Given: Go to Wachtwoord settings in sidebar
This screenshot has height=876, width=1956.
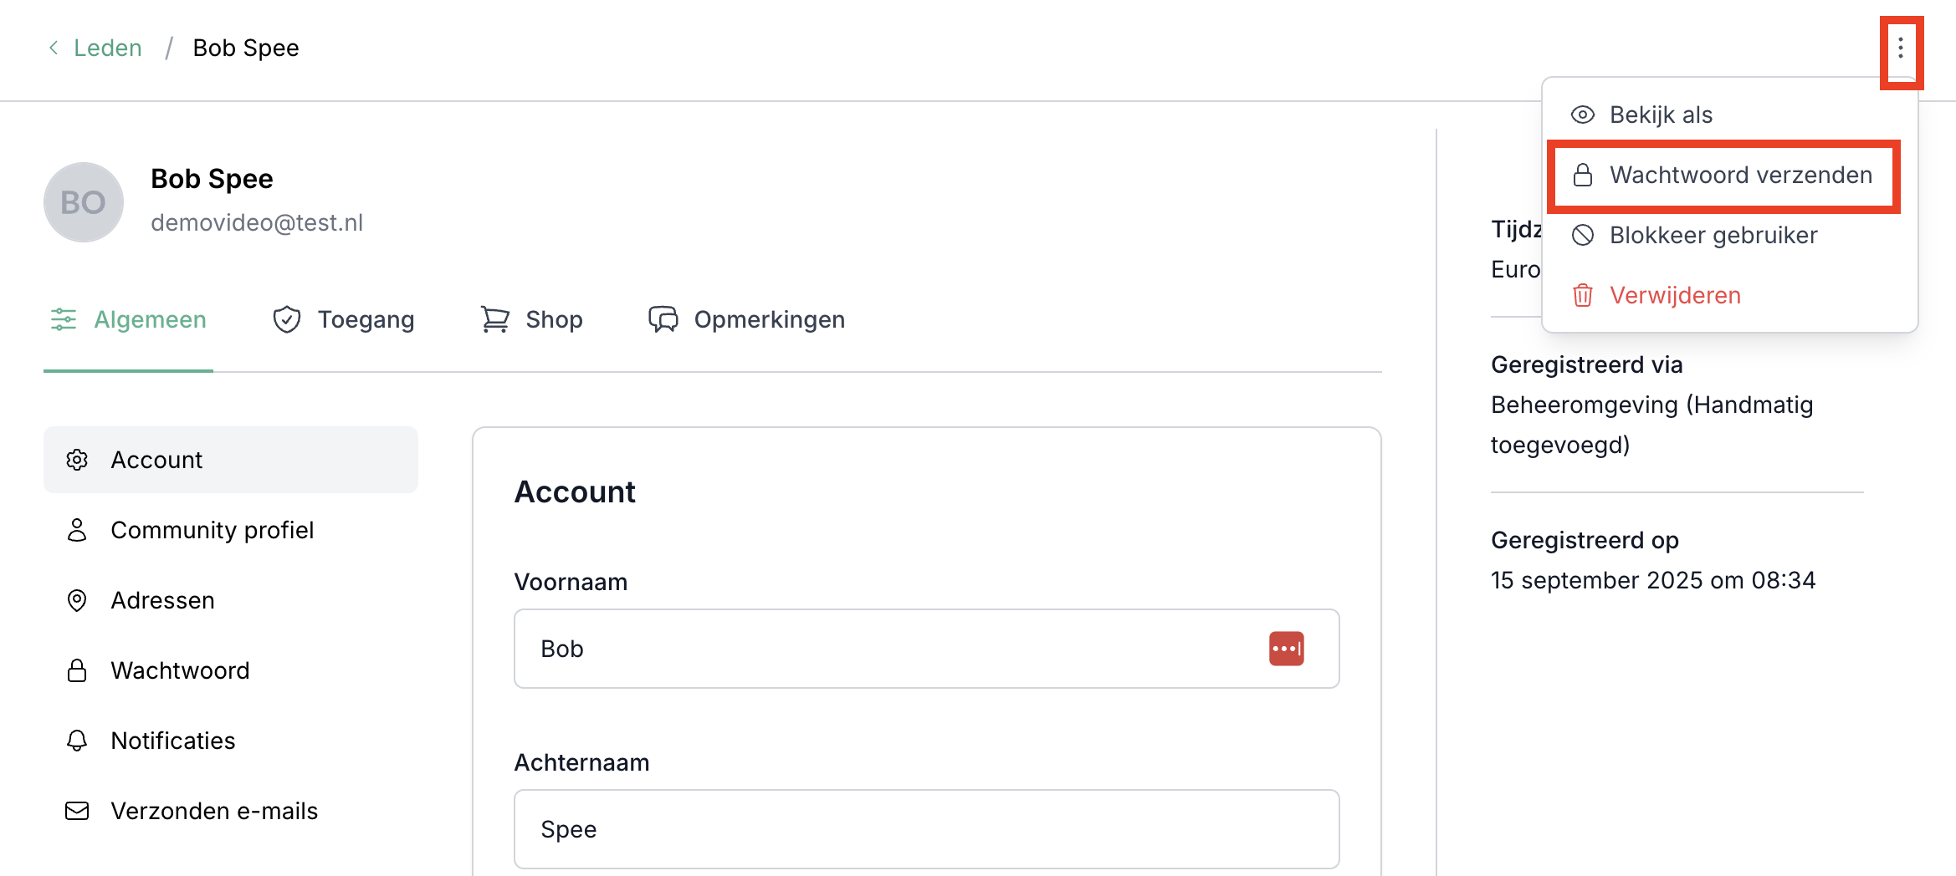Looking at the screenshot, I should click(x=180, y=670).
